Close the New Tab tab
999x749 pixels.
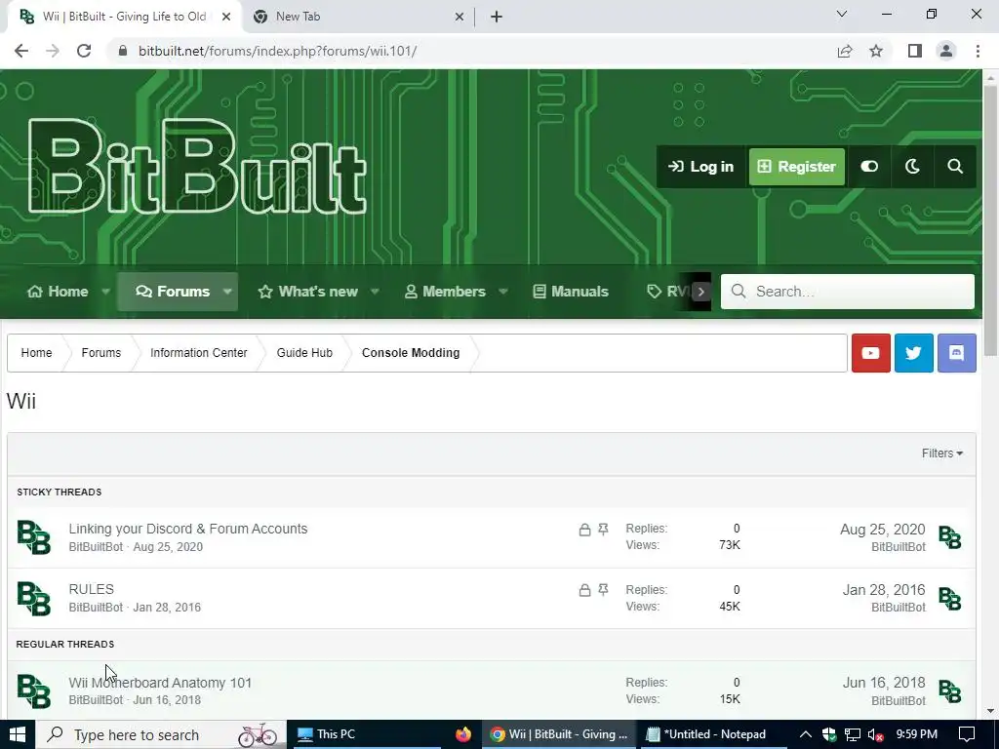click(x=460, y=17)
